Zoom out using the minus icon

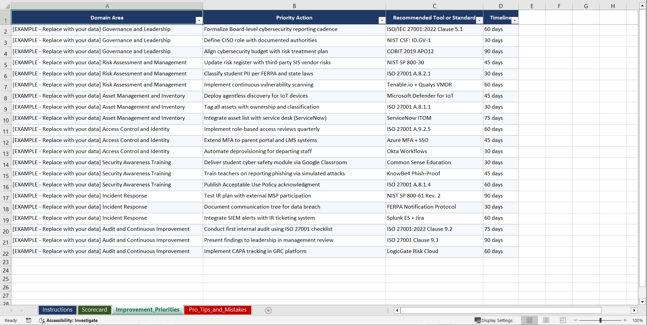point(575,320)
